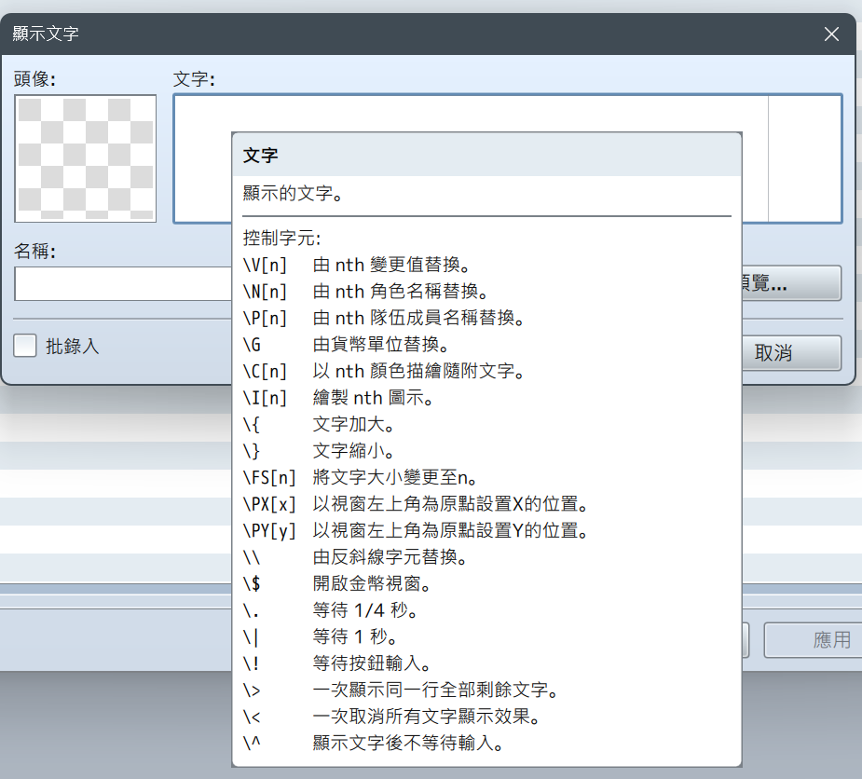Click the \V[n] variable control code line
862x779 pixels.
point(357,265)
